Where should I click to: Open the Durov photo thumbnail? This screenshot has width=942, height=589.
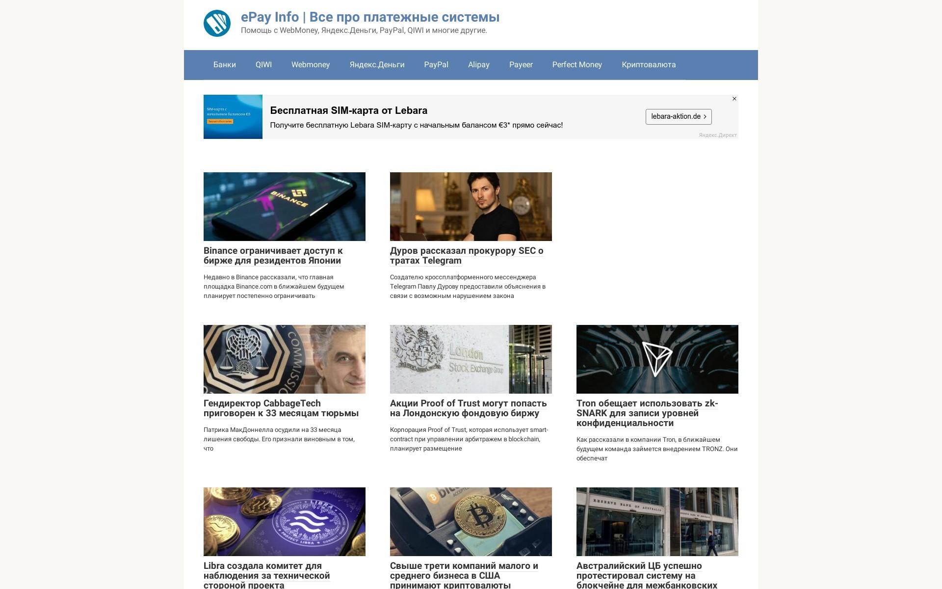471,207
